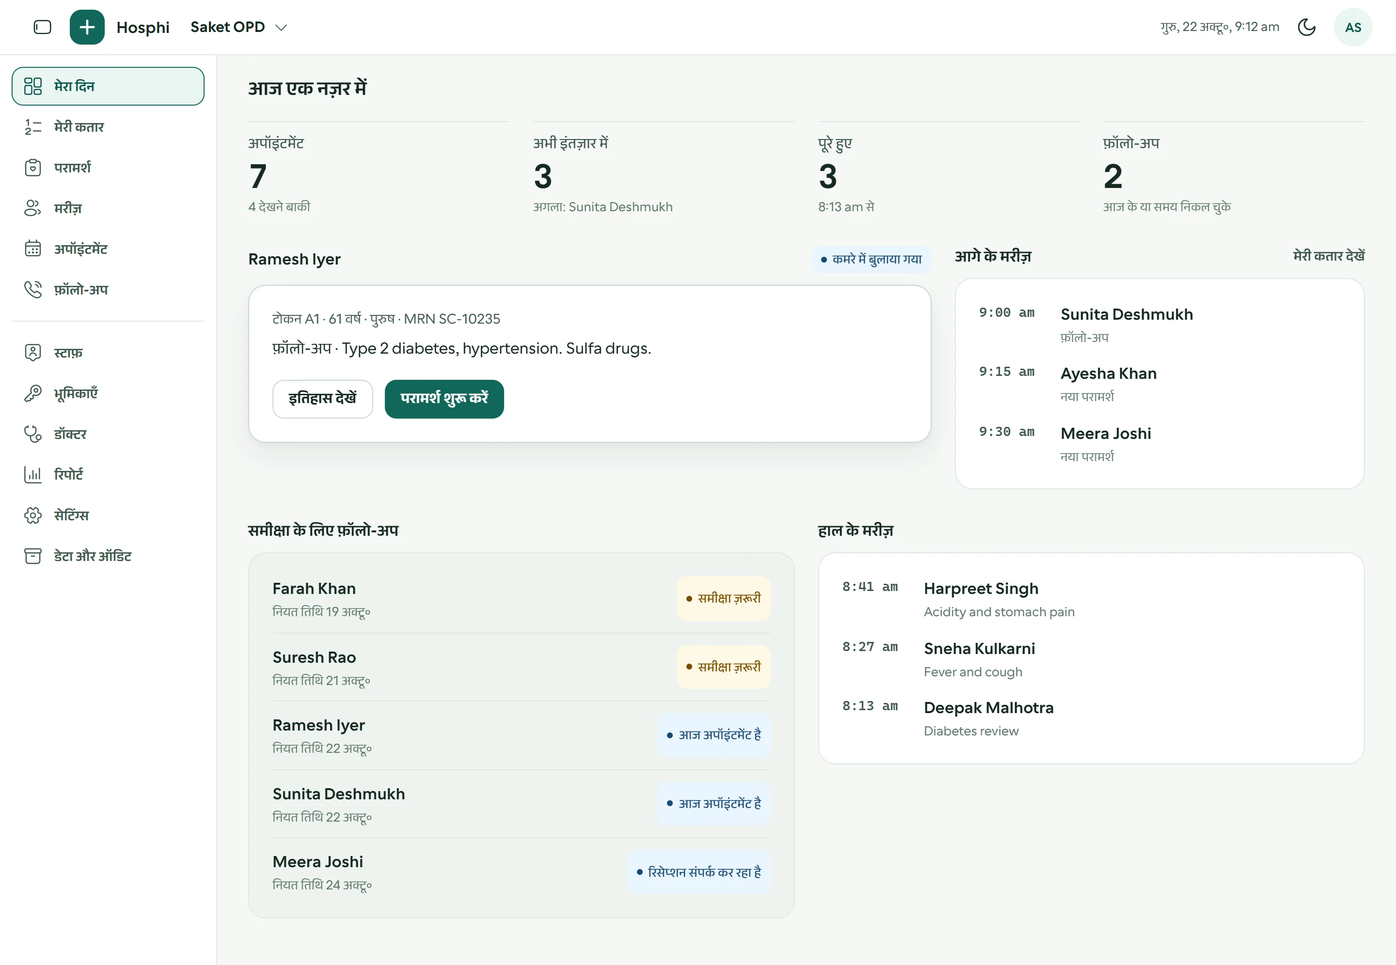This screenshot has height=965, width=1396.
Task: Click इतिहास देखें button
Action: pyautogui.click(x=322, y=399)
